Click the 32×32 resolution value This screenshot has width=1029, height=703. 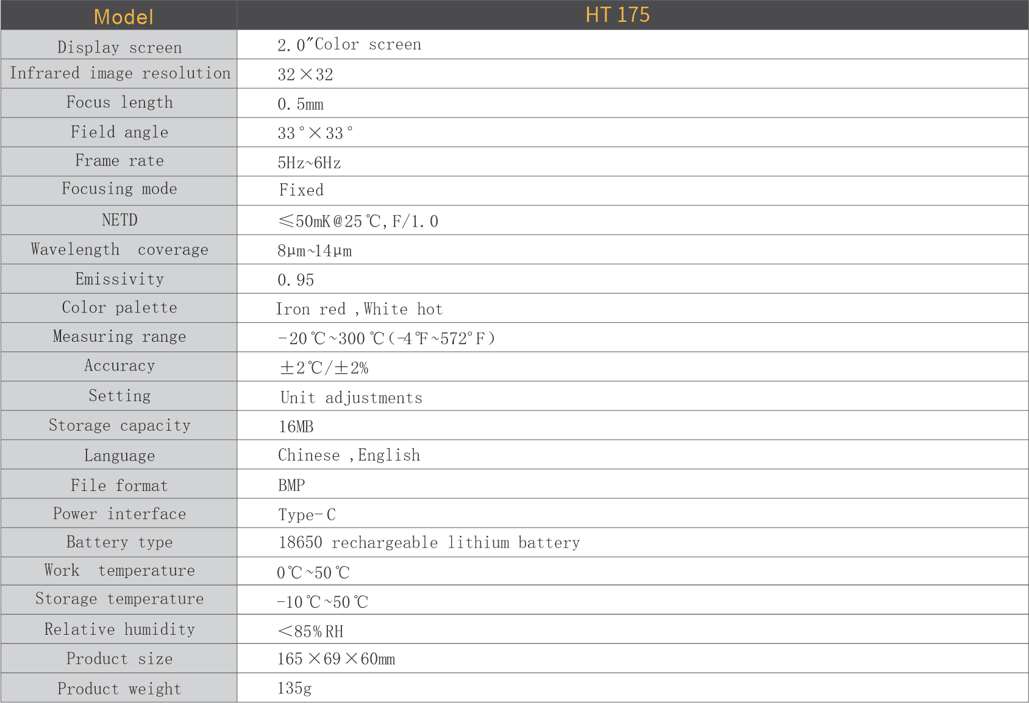pyautogui.click(x=305, y=74)
